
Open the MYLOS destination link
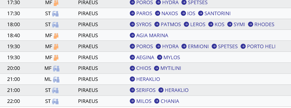point(172,57)
